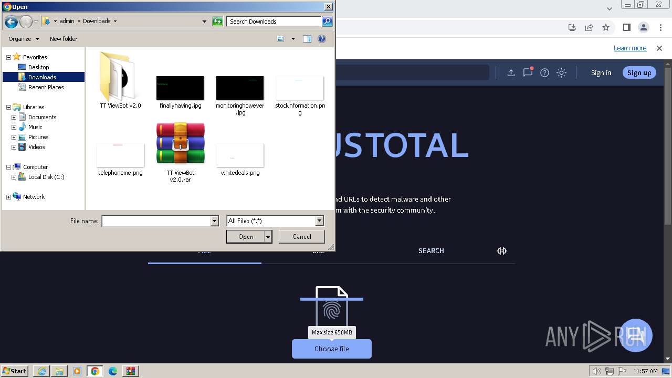This screenshot has width=672, height=378.
Task: Select Recent Places in the Favorites list
Action: click(x=46, y=87)
